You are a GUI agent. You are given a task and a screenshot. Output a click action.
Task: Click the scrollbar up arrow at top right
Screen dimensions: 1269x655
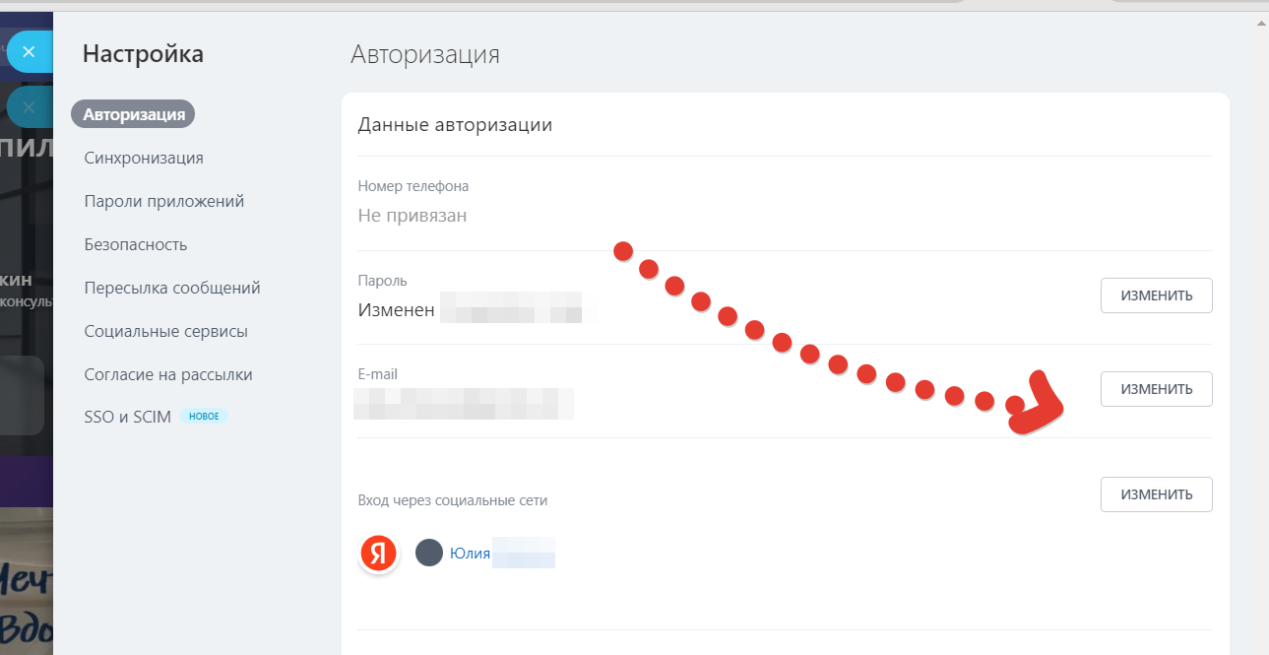point(1260,20)
